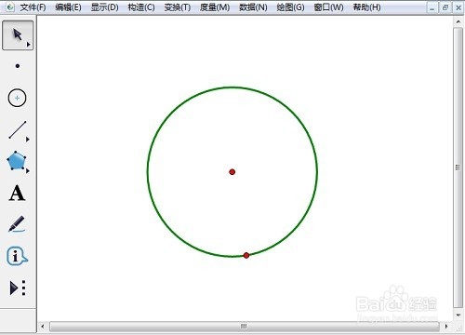Viewport: 465px width, 335px height.
Task: Select the Compass circle tool
Action: coord(17,98)
